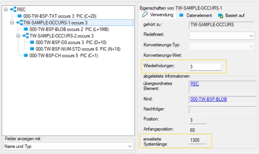
Task: Click the TW-SAMPLE-OCCURS-1 group icon
Action: [x=20, y=23]
